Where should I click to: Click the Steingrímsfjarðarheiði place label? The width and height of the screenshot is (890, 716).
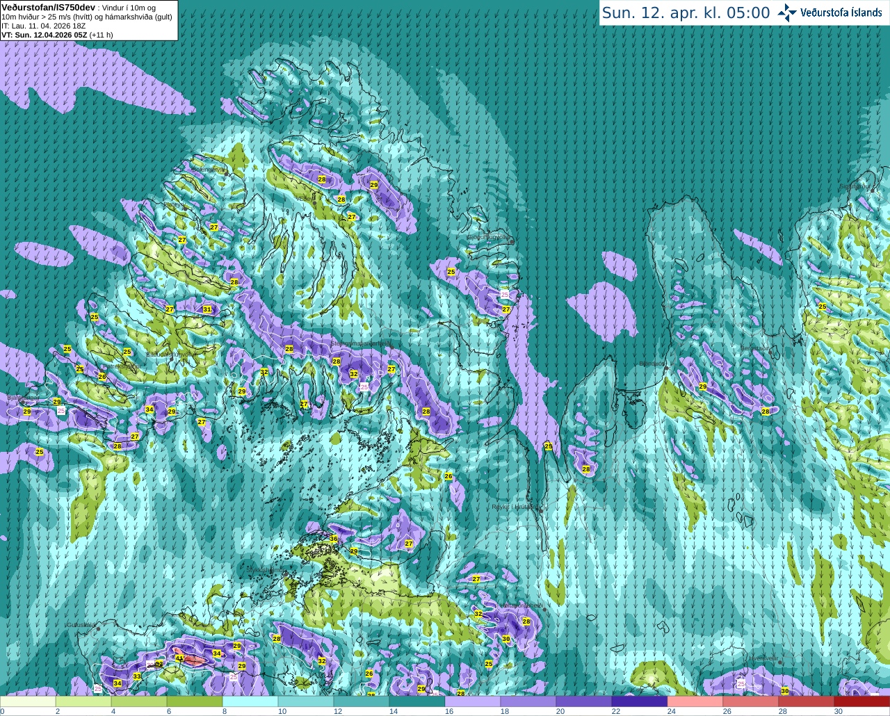(359, 343)
